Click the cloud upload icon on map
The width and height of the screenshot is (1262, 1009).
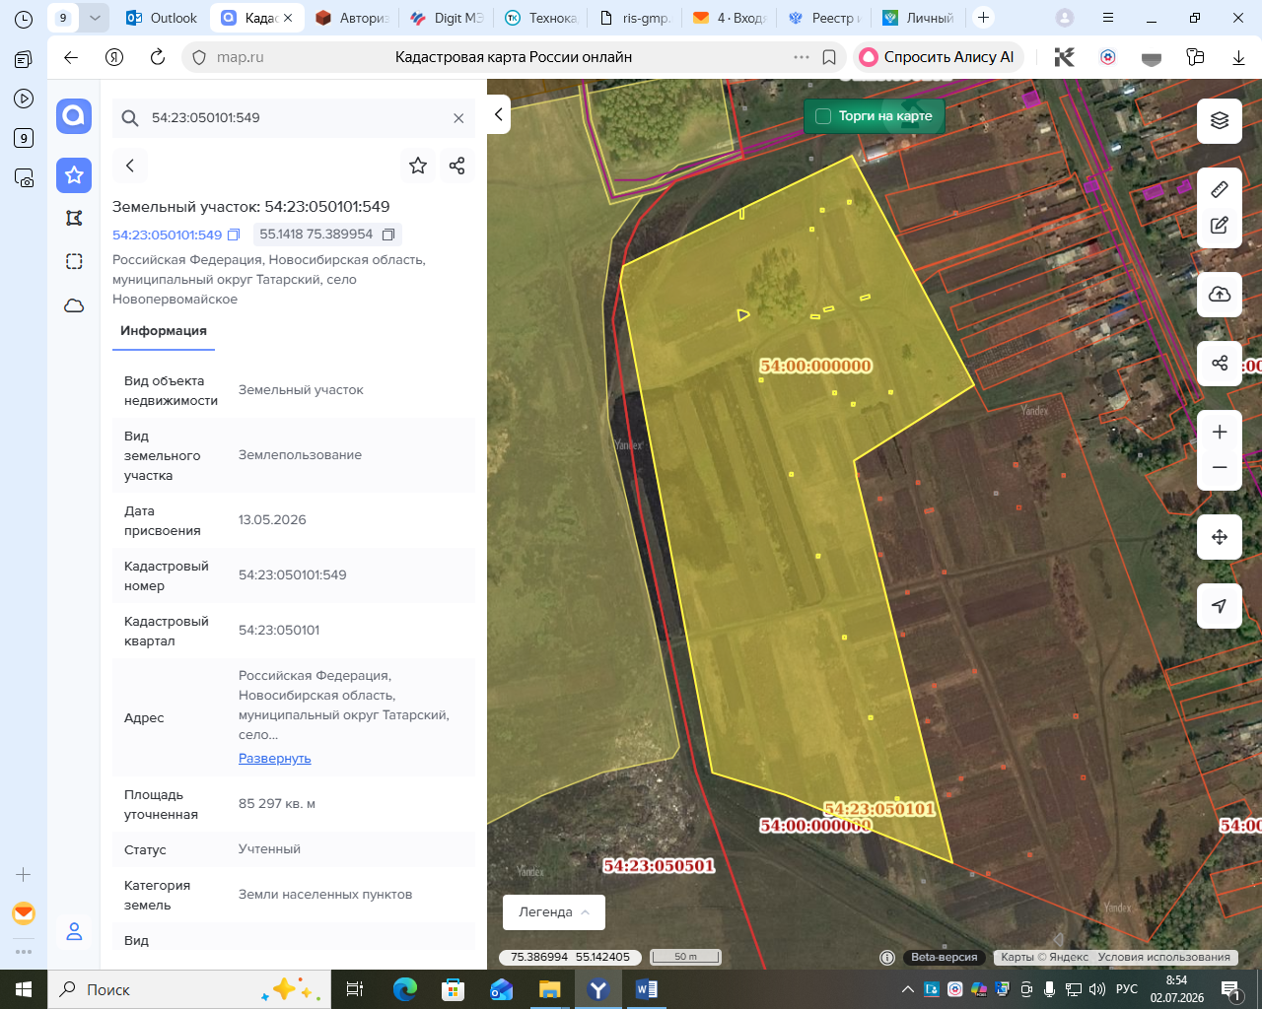[1220, 295]
